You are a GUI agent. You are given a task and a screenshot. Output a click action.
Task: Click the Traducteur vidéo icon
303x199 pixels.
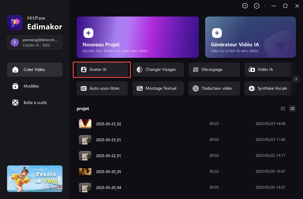[196, 88]
